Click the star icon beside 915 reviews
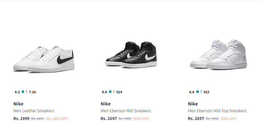Image resolution: width=261 pixels, height=137 pixels. [198, 92]
